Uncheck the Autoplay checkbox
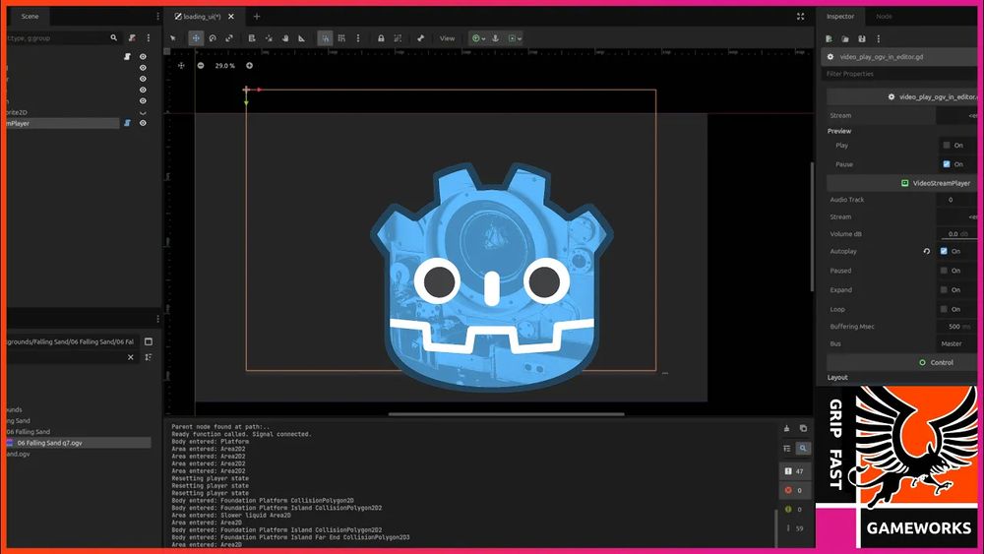This screenshot has width=984, height=554. (945, 252)
